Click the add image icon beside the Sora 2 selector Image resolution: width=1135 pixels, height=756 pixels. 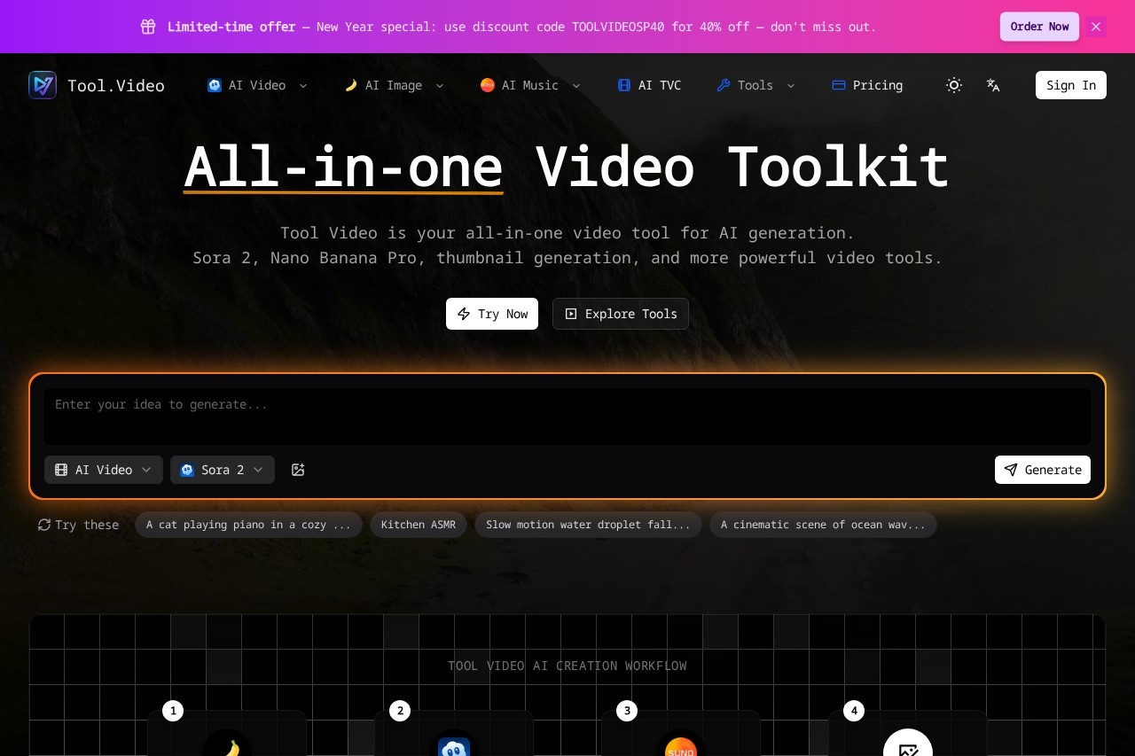298,470
